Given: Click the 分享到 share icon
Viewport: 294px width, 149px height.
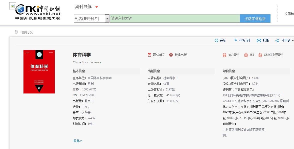Looking at the screenshot, I should click(277, 41).
